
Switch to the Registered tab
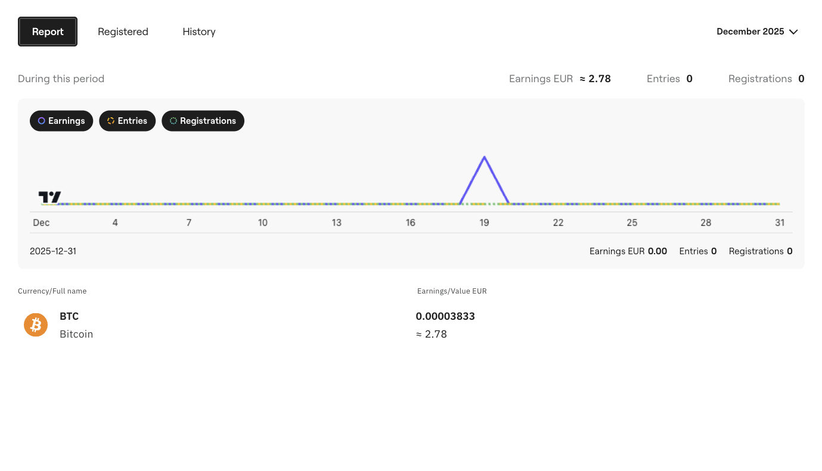coord(123,32)
